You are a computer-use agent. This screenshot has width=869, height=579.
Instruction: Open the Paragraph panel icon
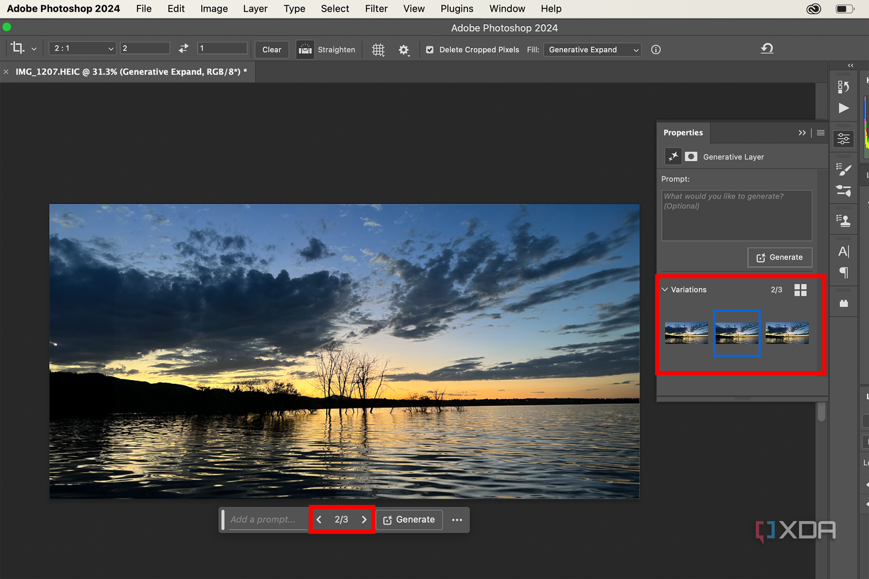pos(843,273)
